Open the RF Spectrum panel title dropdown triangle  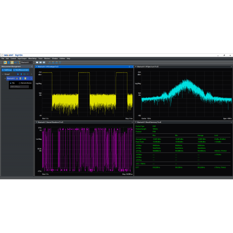click(136, 66)
